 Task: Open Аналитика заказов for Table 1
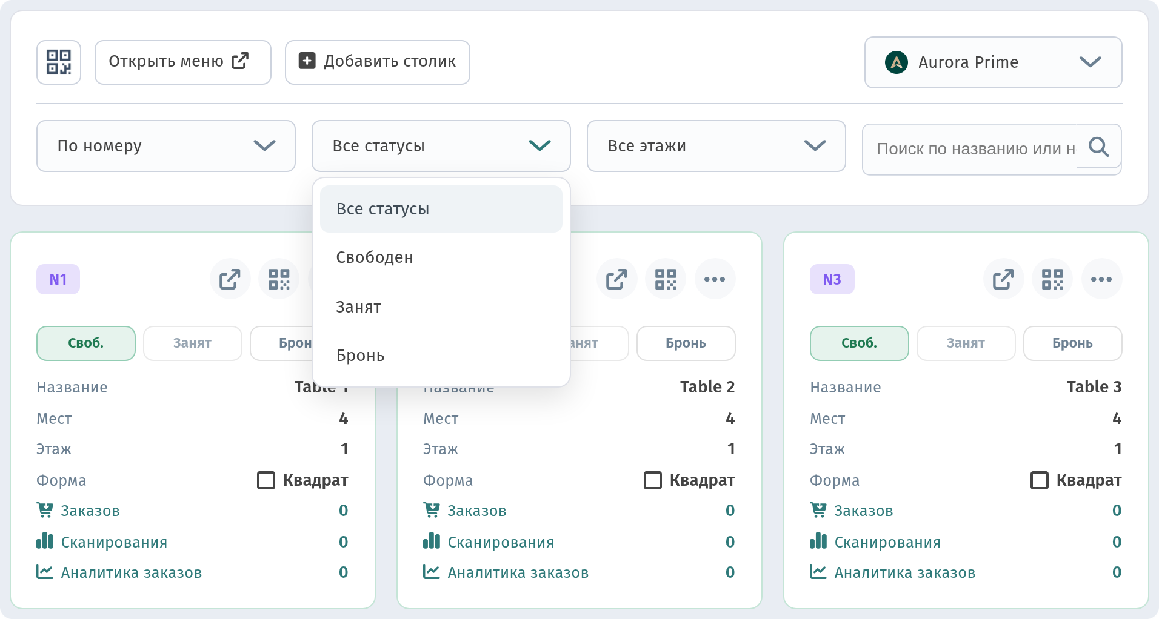[x=132, y=572]
